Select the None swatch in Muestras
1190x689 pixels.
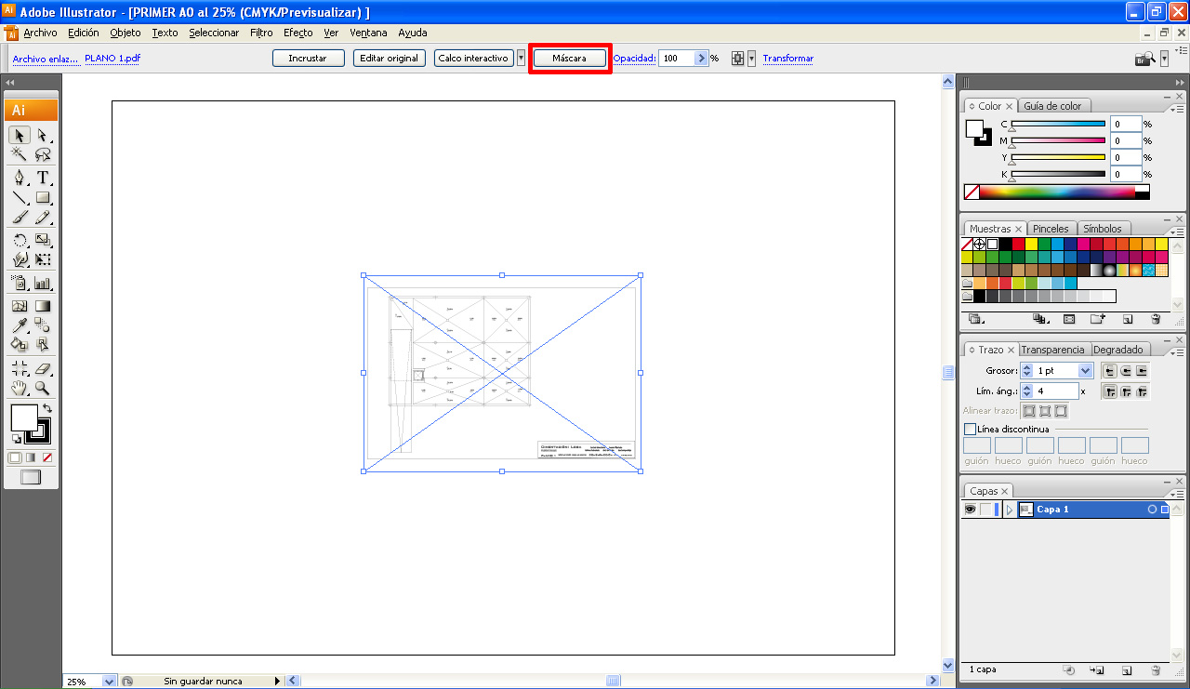[x=966, y=244]
